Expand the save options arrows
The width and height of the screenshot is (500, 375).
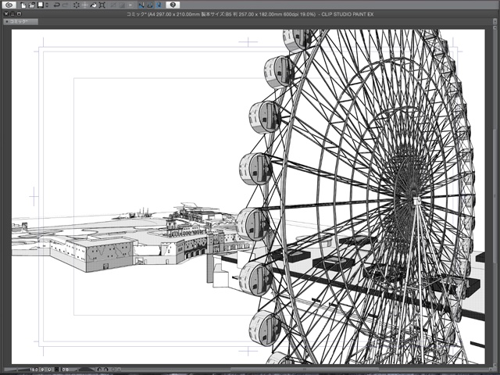pyautogui.click(x=47, y=5)
